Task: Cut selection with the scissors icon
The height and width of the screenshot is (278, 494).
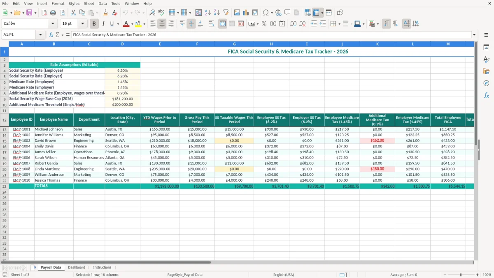Action: 73,13
